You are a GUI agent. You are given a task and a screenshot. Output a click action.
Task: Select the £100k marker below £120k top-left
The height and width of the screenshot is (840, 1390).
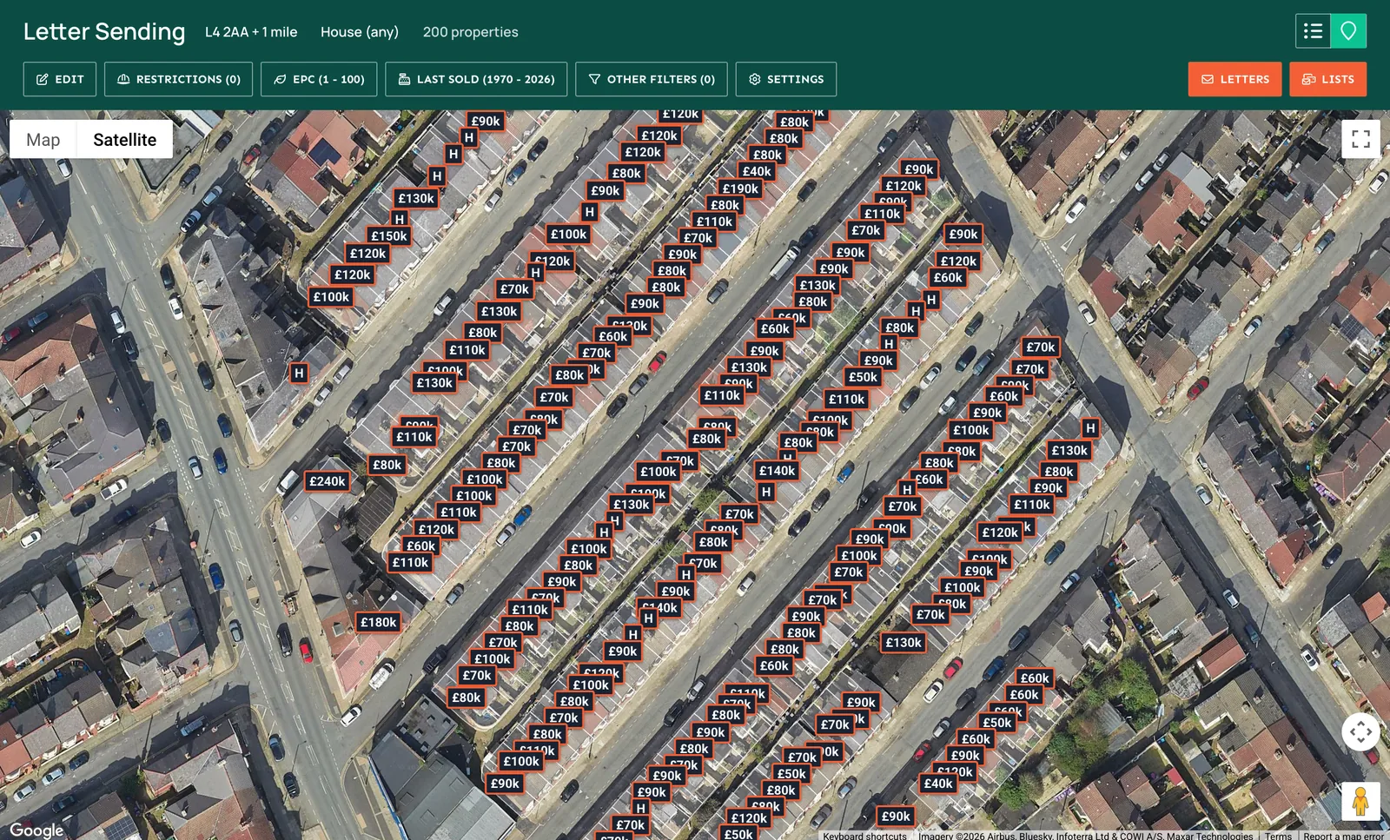click(x=331, y=297)
